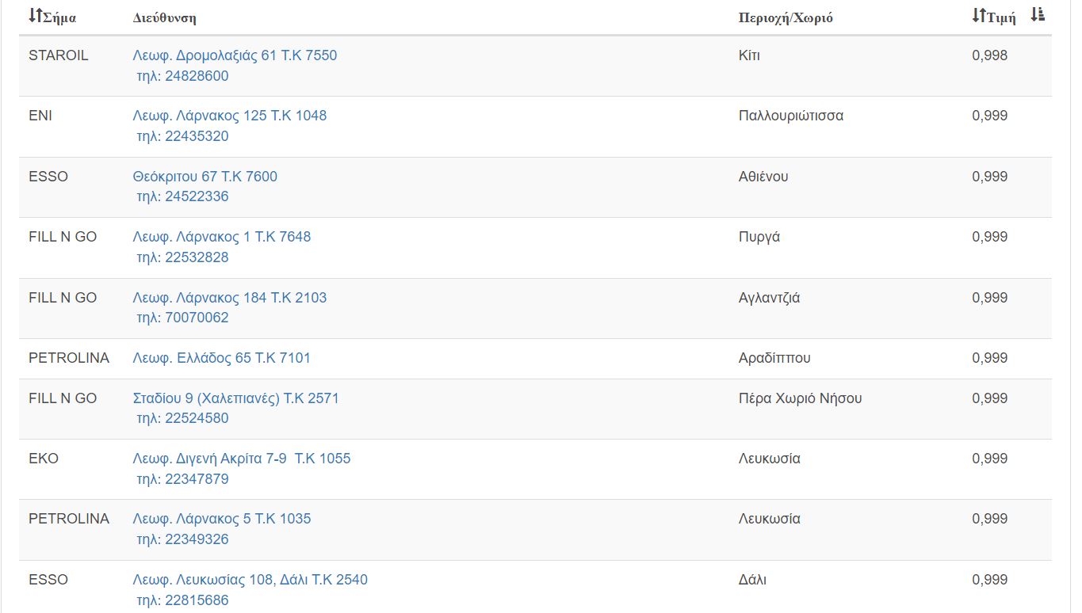Click the Αθιένου area cell

763,177
